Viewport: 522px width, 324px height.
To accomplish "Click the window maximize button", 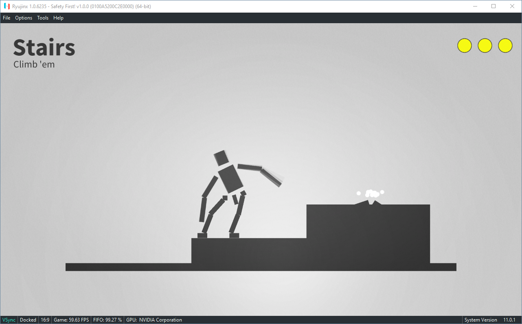I will coord(493,6).
